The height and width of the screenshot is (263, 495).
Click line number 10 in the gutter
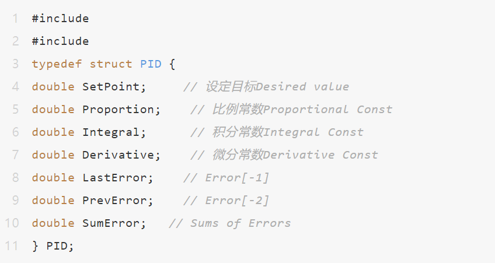[x=12, y=223]
